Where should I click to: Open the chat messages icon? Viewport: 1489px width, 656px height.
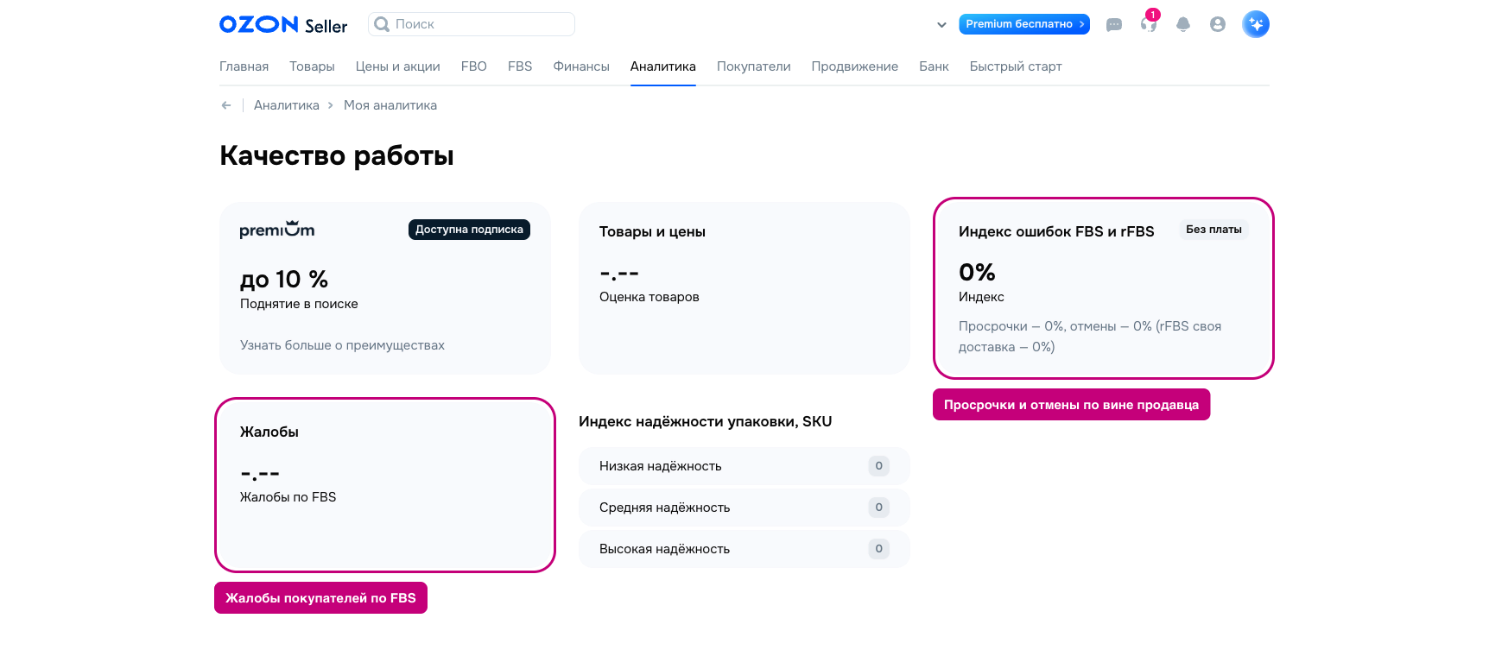[1114, 25]
